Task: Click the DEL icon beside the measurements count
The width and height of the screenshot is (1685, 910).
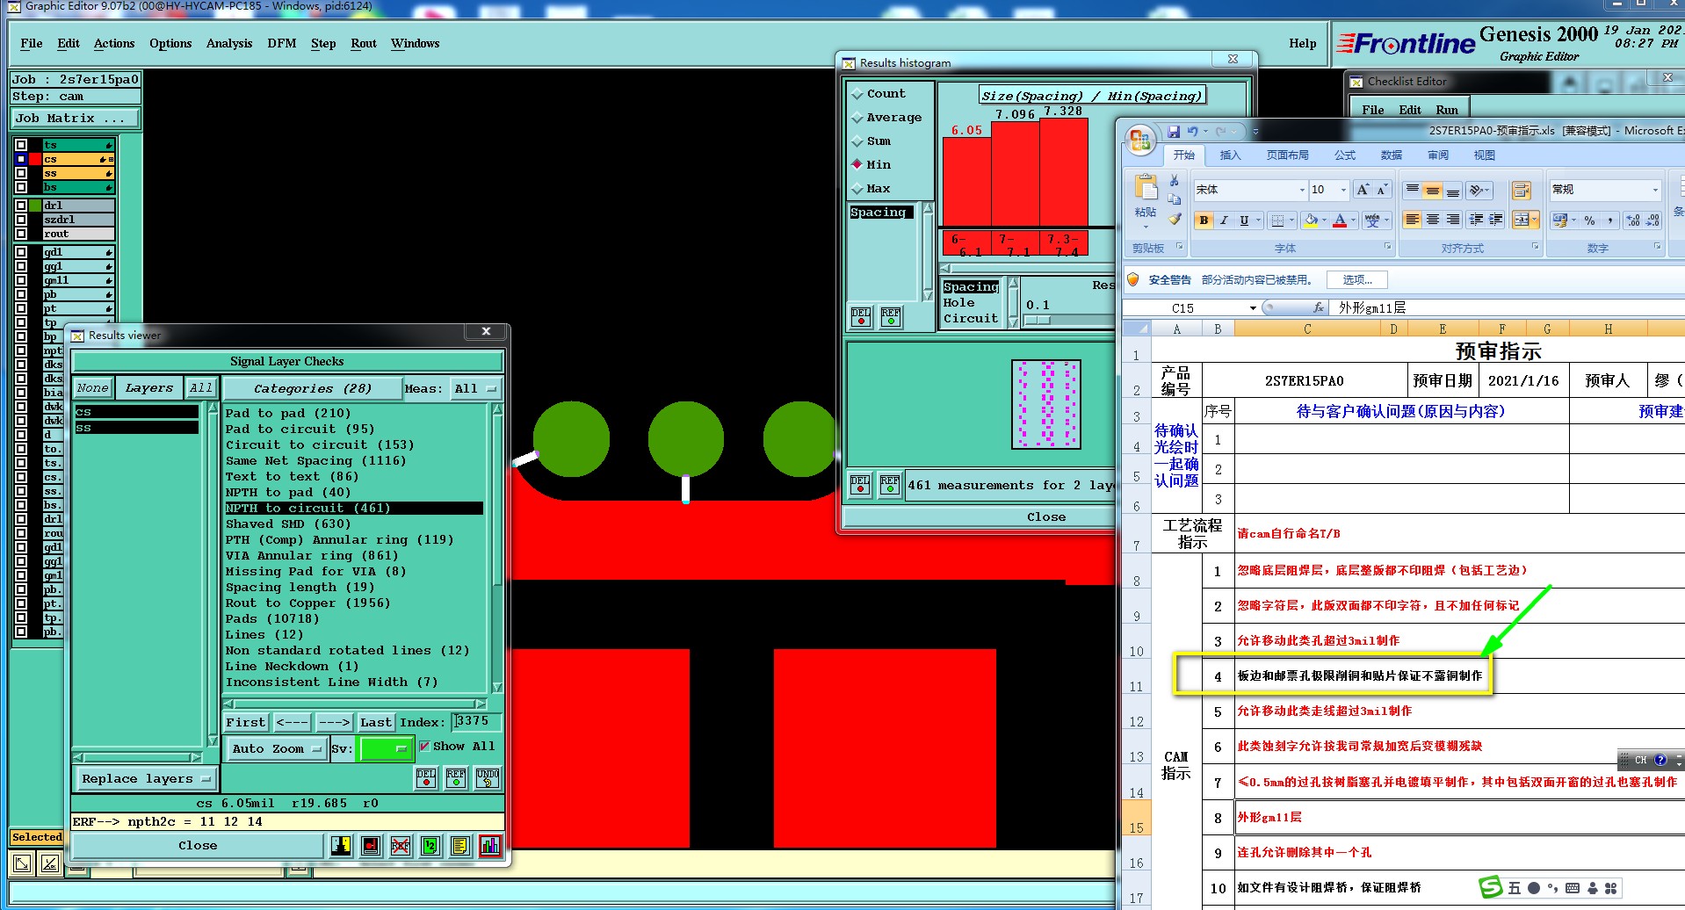Action: (860, 484)
